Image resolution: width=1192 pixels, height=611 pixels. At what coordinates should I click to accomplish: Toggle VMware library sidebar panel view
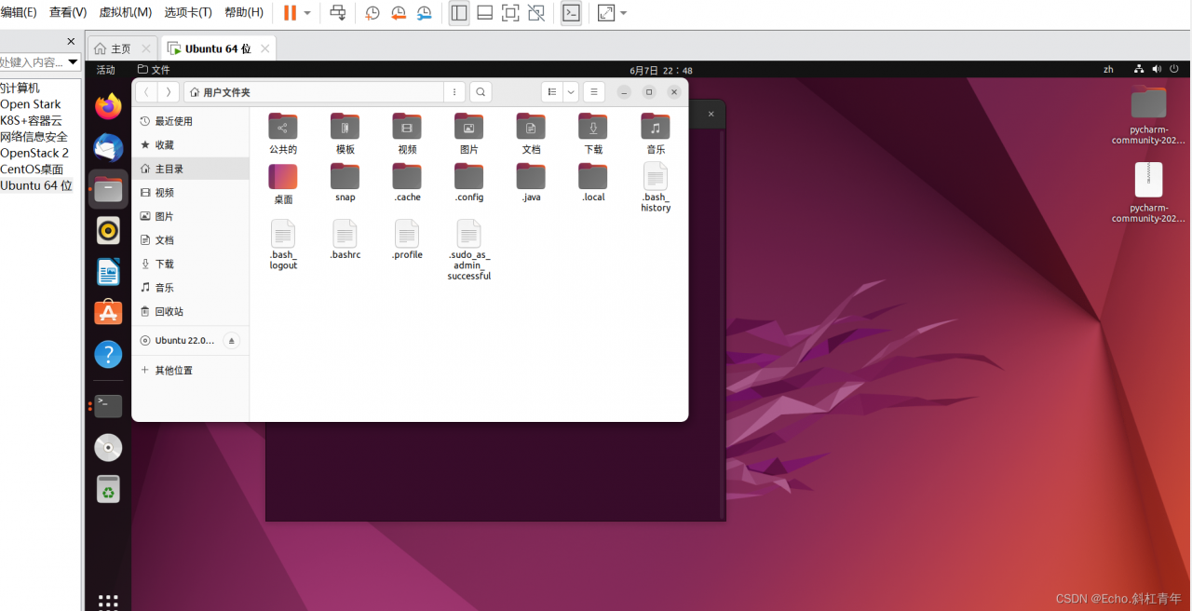[x=459, y=13]
